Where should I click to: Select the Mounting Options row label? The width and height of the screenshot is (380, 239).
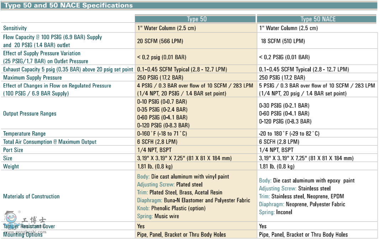pos(23,234)
